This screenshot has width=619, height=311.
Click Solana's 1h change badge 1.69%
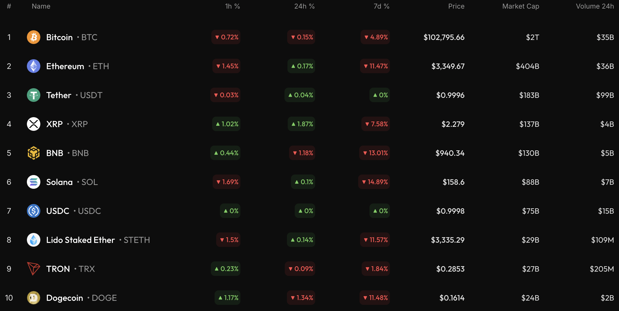coord(227,182)
